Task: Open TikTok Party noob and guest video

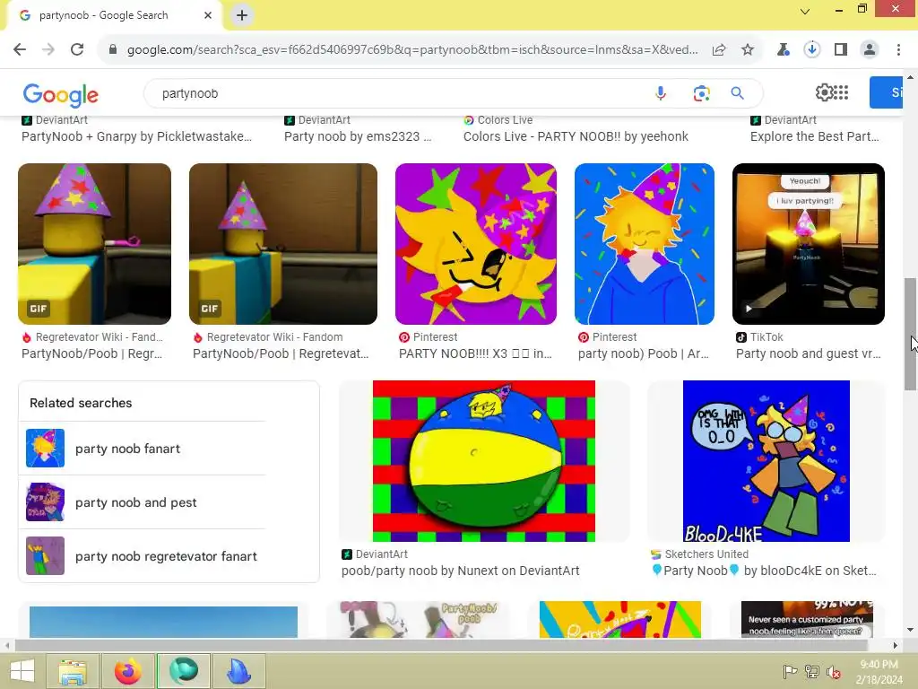Action: pos(809,244)
